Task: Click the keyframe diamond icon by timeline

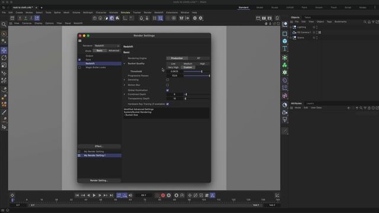Action: [x=12, y=195]
